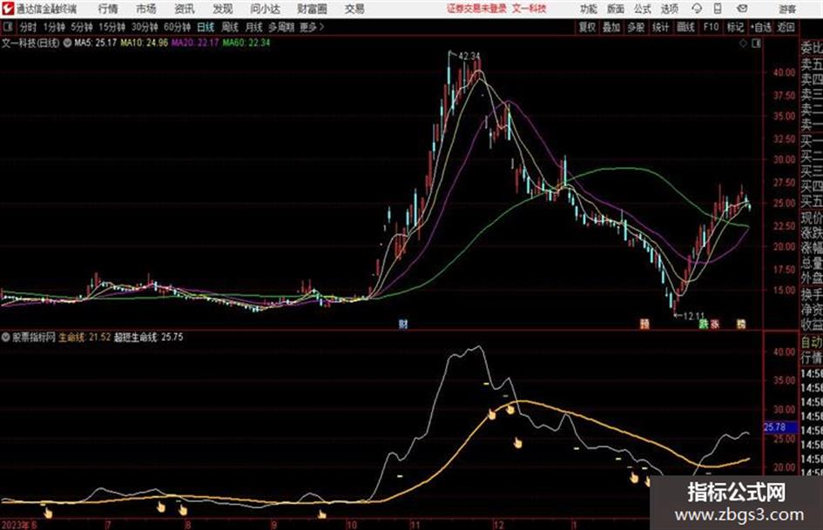Click the 多股 multi-stock button
Image resolution: width=823 pixels, height=530 pixels.
point(636,27)
